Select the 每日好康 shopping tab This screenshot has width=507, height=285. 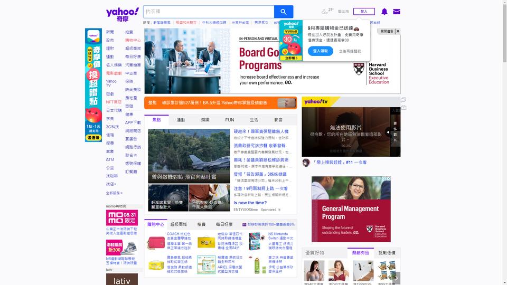(224, 224)
